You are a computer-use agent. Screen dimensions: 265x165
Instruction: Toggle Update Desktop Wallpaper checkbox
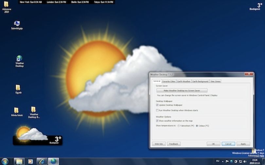click(x=157, y=105)
